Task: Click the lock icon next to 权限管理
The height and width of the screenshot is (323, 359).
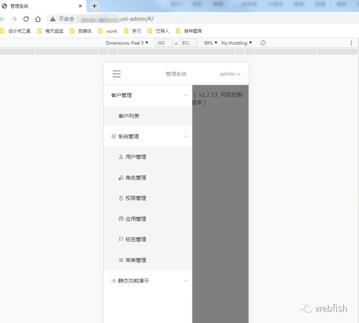Action: pos(120,198)
